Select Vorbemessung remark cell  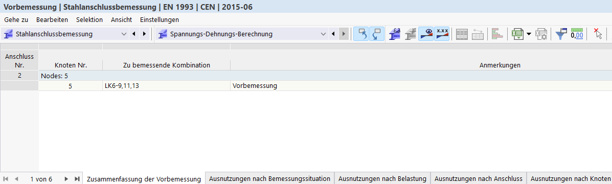pyautogui.click(x=421, y=86)
